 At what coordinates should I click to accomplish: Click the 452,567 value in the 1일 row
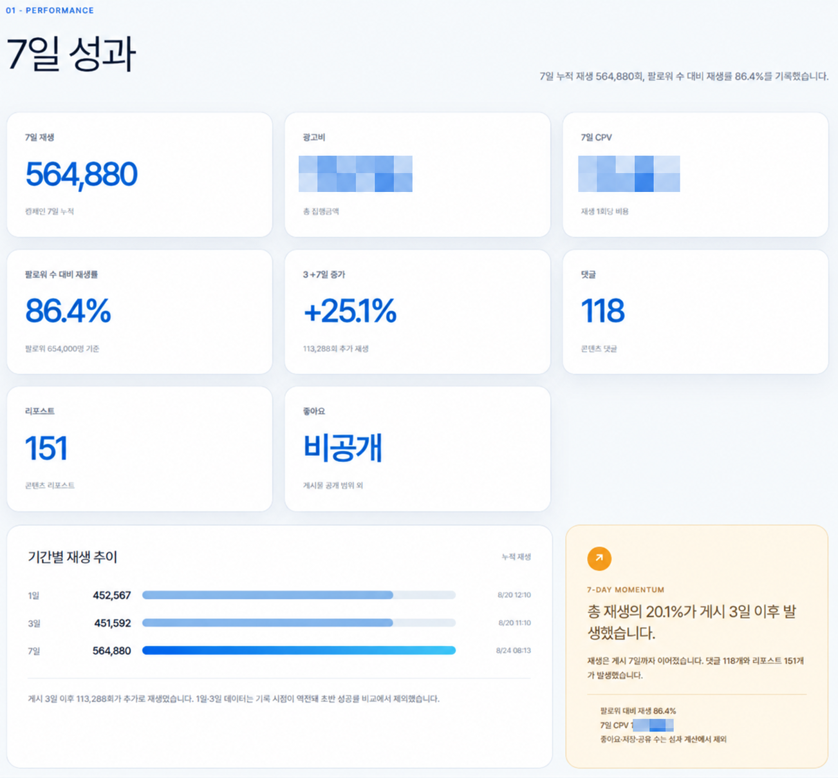tap(112, 595)
